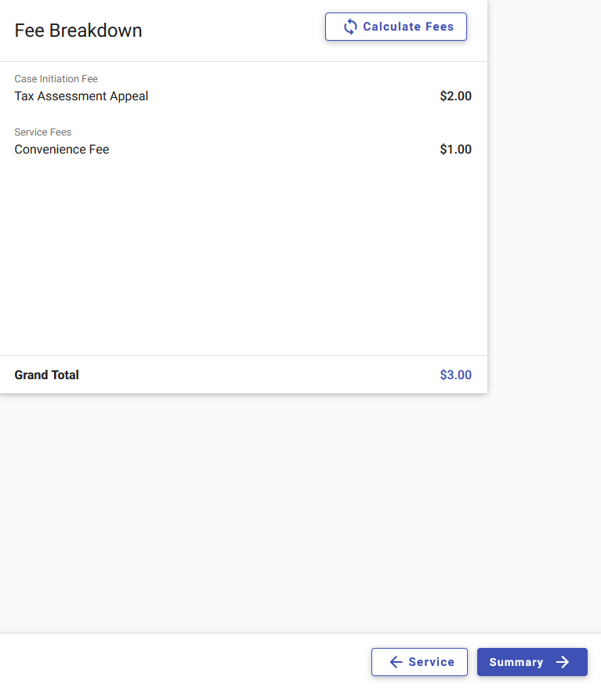
Task: Click the right arrow icon beside Summary
Action: 563,662
